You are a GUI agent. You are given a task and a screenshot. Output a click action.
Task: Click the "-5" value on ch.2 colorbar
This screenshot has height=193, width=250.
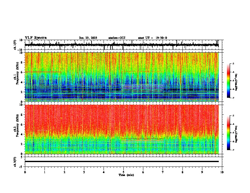pos(233,133)
